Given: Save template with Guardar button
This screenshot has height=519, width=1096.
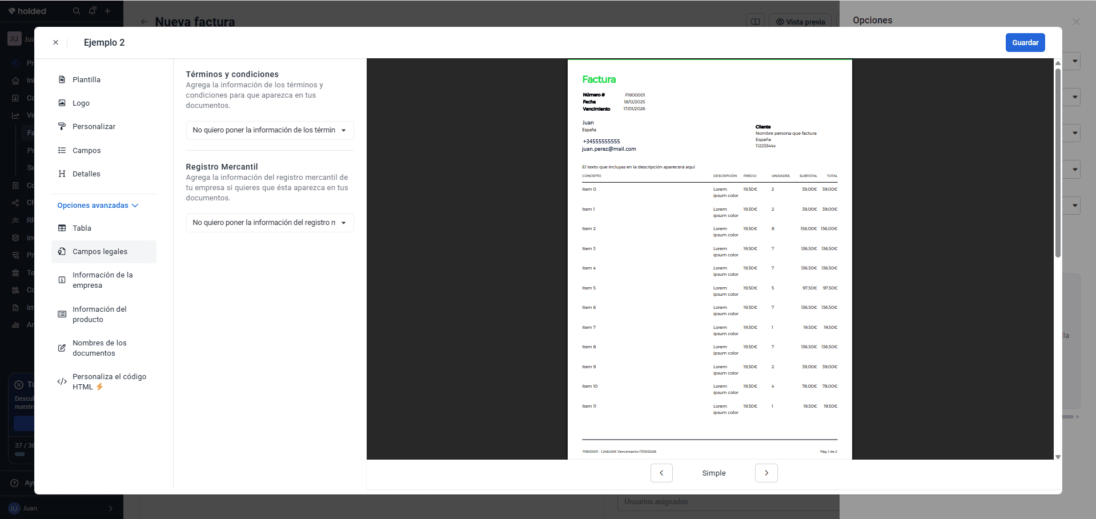Looking at the screenshot, I should (x=1025, y=43).
